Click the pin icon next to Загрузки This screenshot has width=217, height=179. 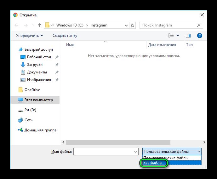coord(57,65)
